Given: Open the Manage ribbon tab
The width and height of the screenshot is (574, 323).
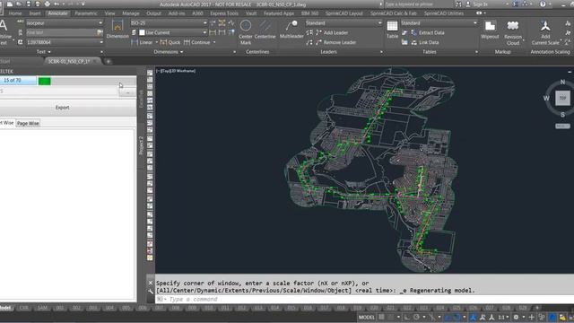Looking at the screenshot, I should click(131, 13).
